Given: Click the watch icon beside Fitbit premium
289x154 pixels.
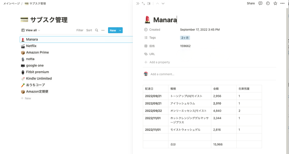Looking at the screenshot, I should 23,72.
